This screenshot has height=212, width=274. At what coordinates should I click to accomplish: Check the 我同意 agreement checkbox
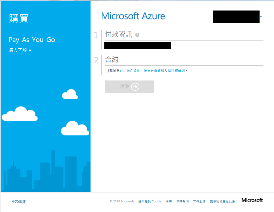[106, 71]
